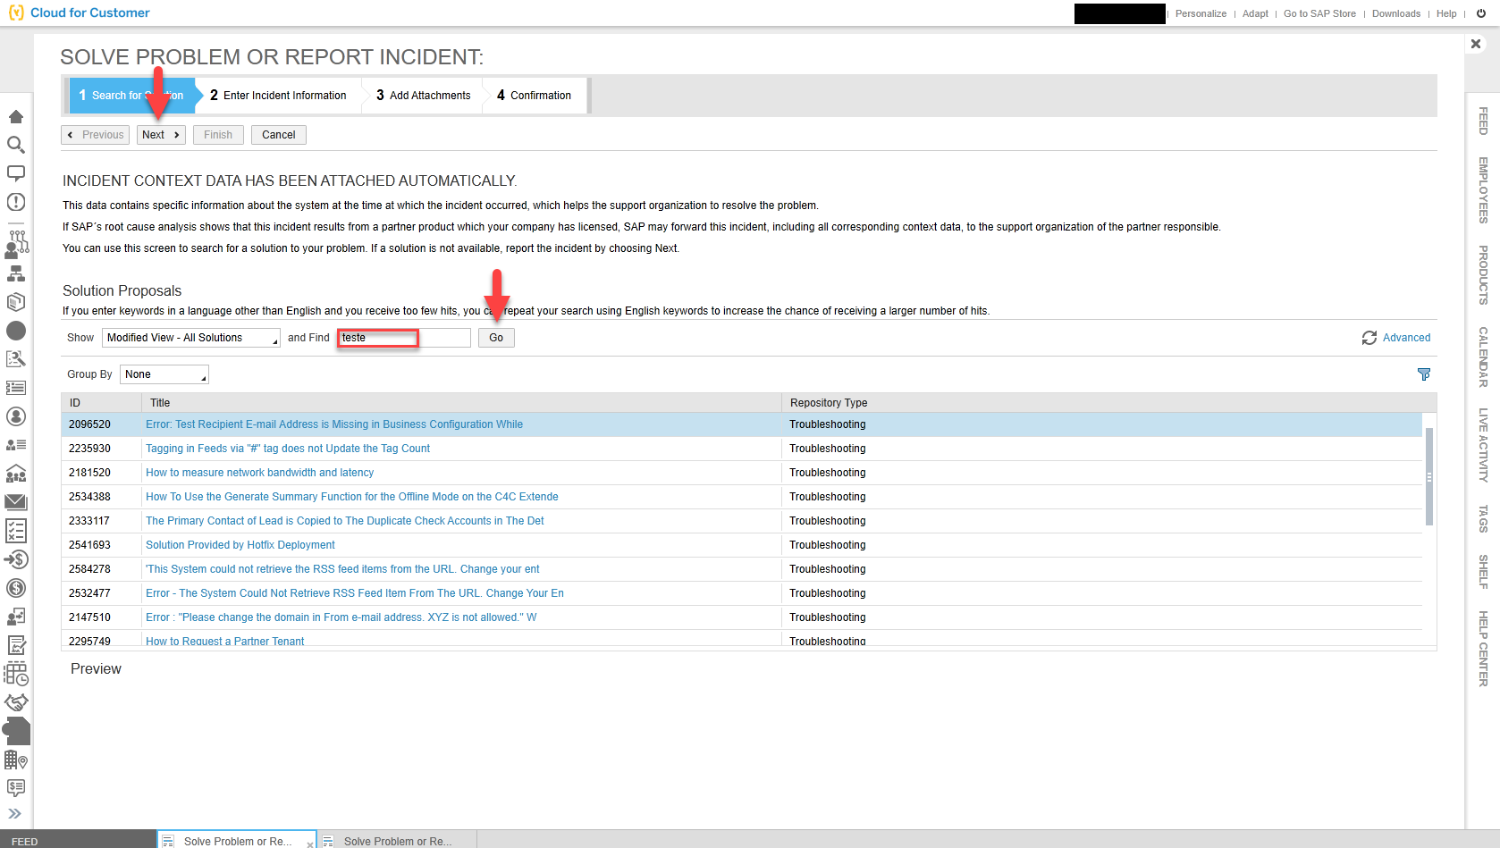The image size is (1500, 848).
Task: Click Go to run the search
Action: point(496,338)
